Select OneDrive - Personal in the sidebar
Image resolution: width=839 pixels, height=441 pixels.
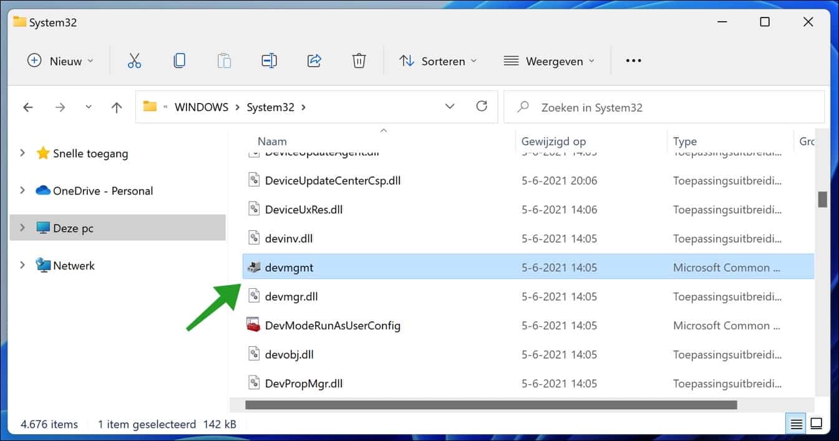click(103, 191)
